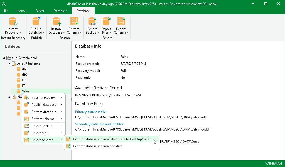285x167 pixels.
Task: Click the Veeam Explorer logo icon
Action: click(4, 4)
